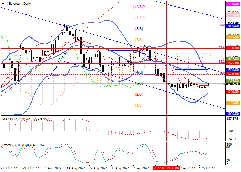The width and height of the screenshot is (241, 172).
Task: Select the [2/8] Murrey level label
Action: pyautogui.click(x=139, y=94)
